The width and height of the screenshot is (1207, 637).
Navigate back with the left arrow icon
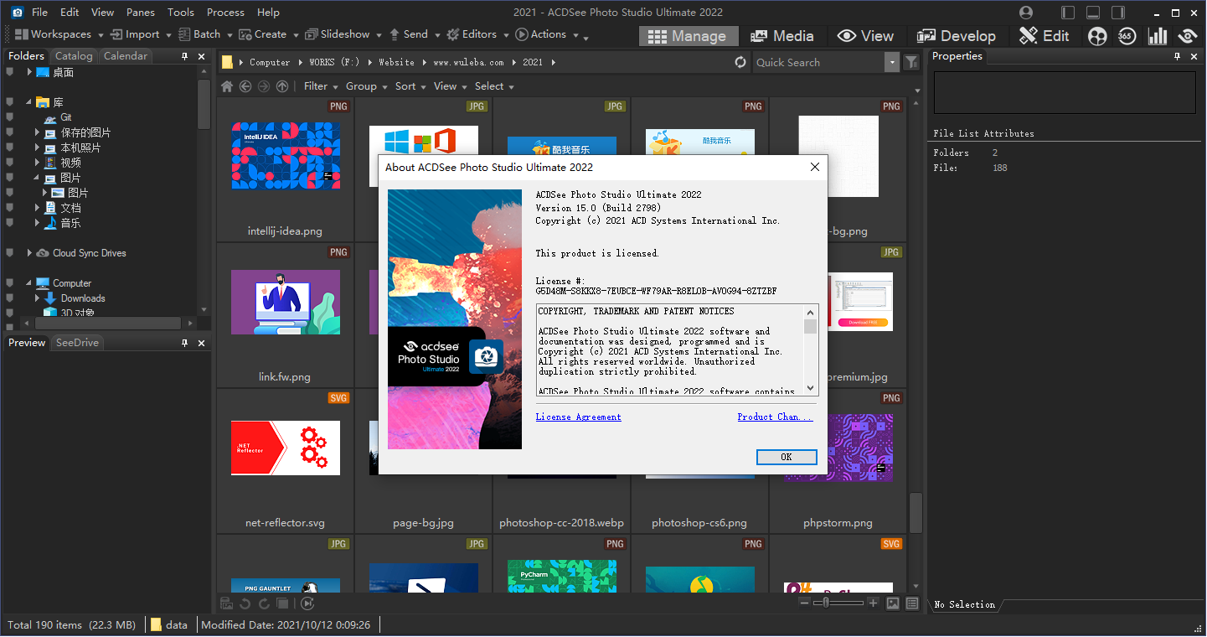click(x=245, y=86)
